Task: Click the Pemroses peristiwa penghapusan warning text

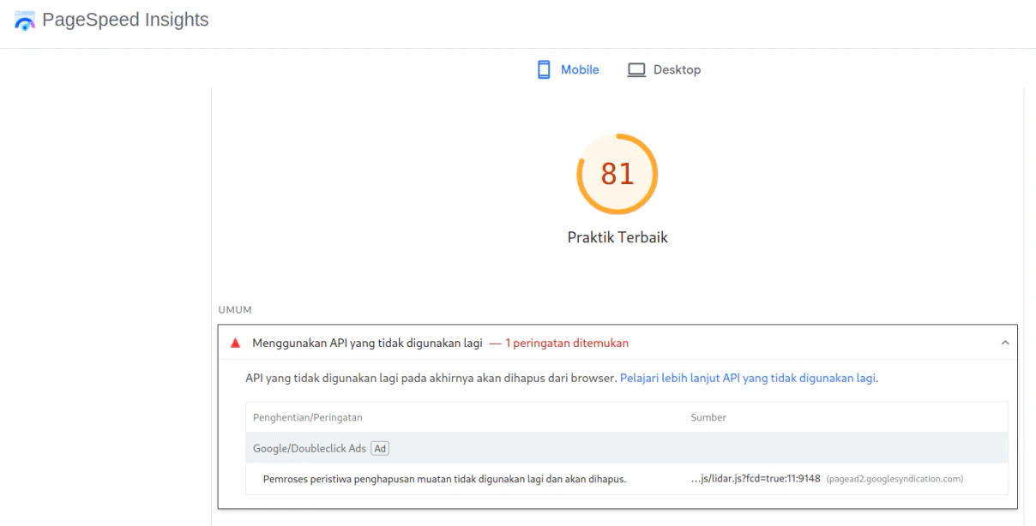Action: pyautogui.click(x=444, y=478)
